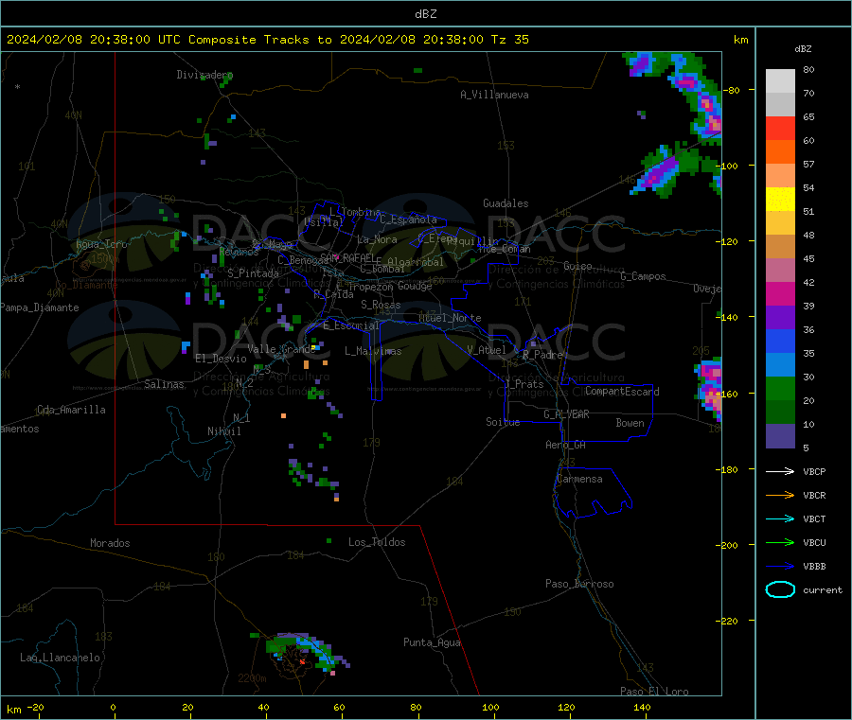
Task: Click the 'S_Pintada' map label
Action: pos(253,273)
